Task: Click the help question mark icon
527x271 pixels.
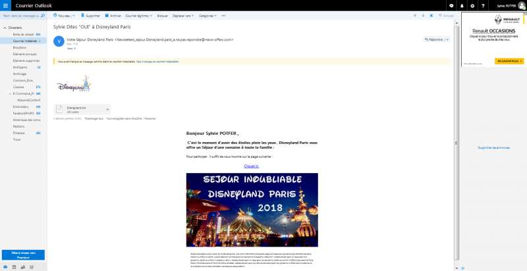Action: pos(484,5)
